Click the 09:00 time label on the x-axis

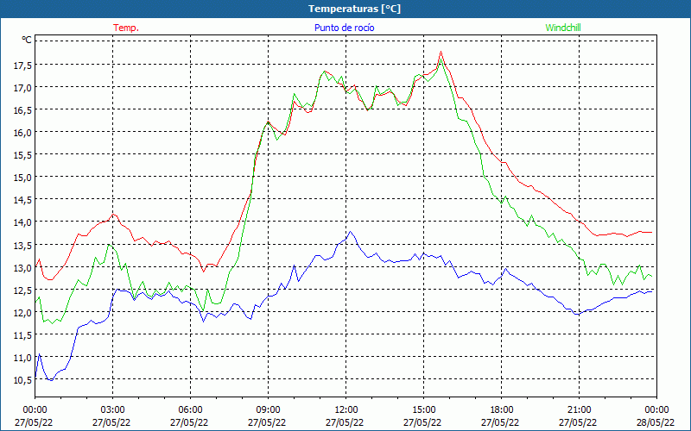coord(268,409)
